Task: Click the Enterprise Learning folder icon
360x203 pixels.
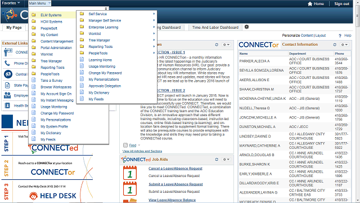Action: [82, 27]
